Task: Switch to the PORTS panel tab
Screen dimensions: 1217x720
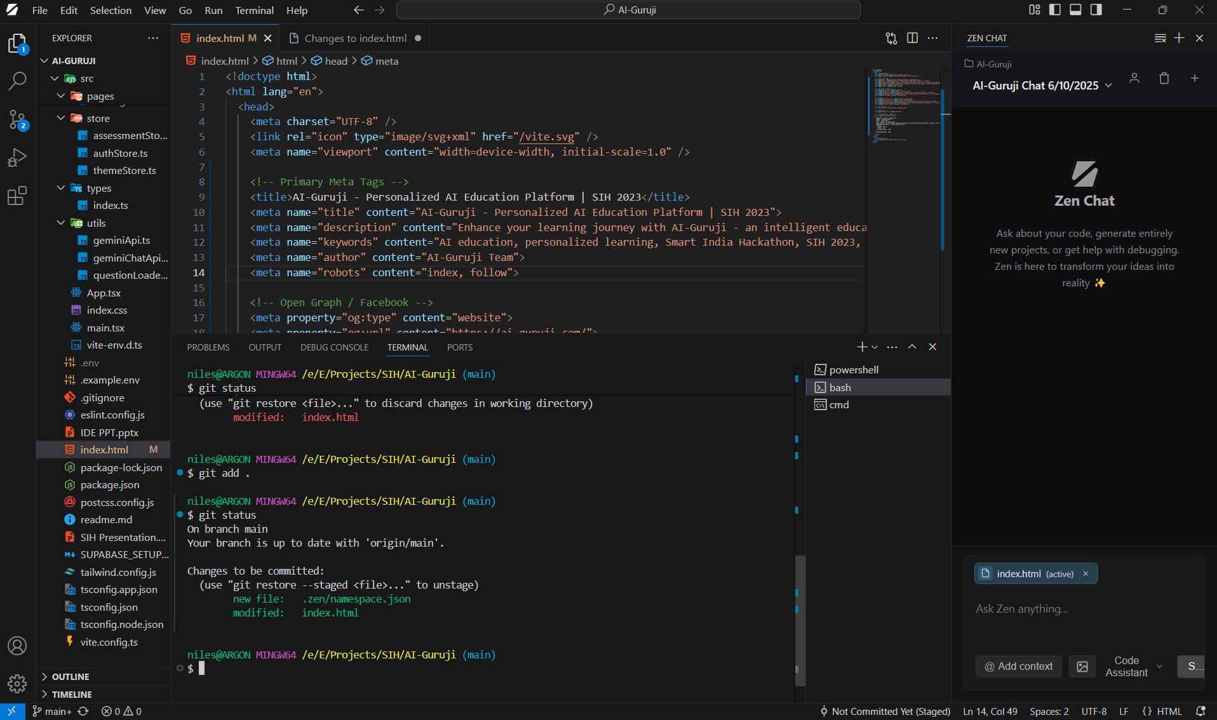Action: click(x=459, y=347)
